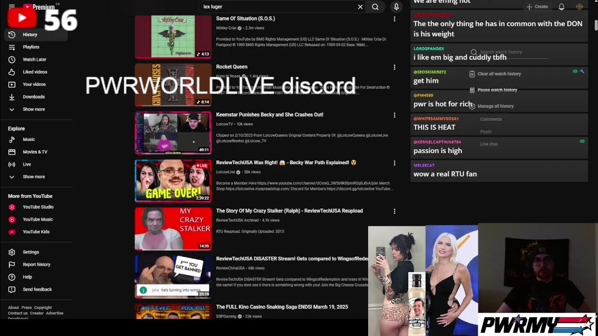The width and height of the screenshot is (598, 336).
Task: Open Watch Later list
Action: click(35, 60)
